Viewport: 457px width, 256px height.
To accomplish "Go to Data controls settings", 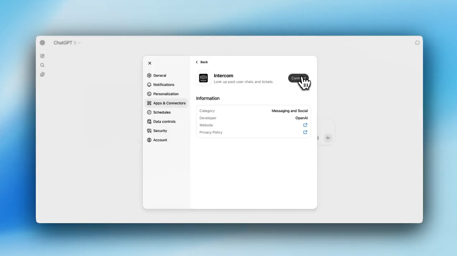I will [x=164, y=122].
